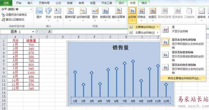Screen dimensions: 209x110
Task: Switch to the chart Design (设计) tab
Action: click(x=121, y=3)
